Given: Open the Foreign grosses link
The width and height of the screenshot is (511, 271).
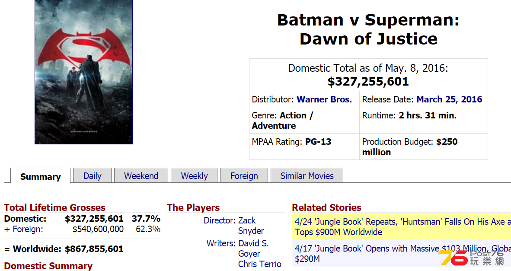Looking at the screenshot, I should [x=28, y=229].
